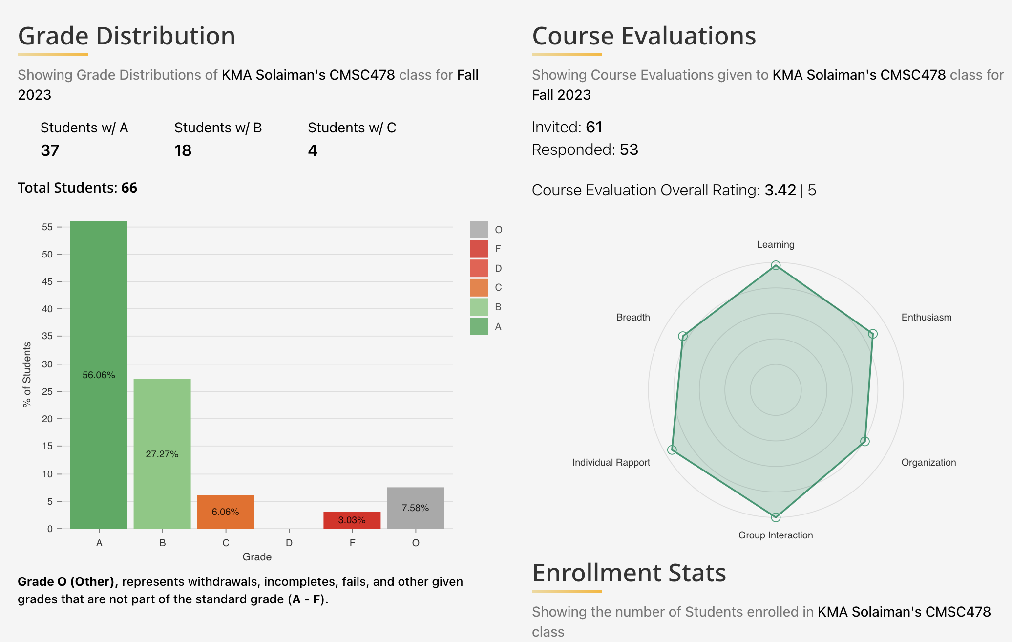1012x642 pixels.
Task: Select the C grade bar at 6.06%
Action: click(225, 512)
